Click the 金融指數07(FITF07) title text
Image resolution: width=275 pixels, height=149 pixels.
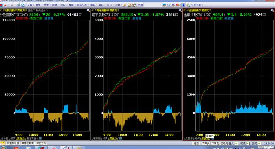click(198, 15)
